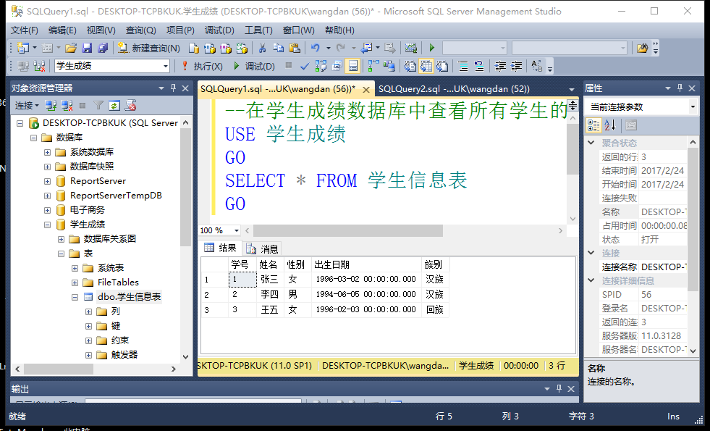Switch output to Results to File

click(x=442, y=66)
